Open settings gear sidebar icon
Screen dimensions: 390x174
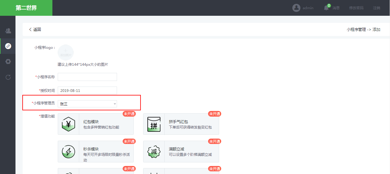[x=8, y=62]
